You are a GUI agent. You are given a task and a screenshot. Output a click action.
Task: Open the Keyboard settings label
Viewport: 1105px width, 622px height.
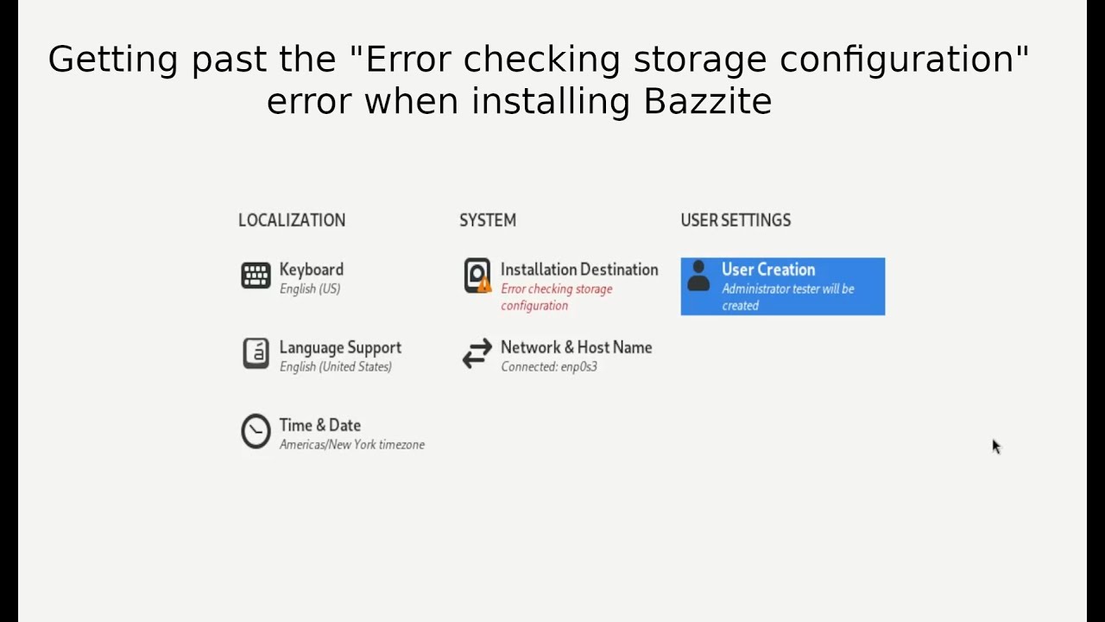coord(311,270)
